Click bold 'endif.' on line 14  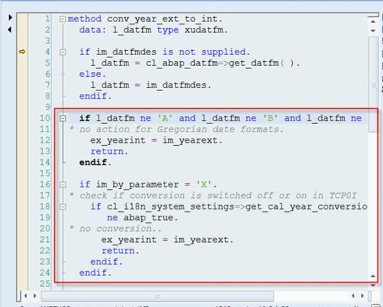(95, 162)
